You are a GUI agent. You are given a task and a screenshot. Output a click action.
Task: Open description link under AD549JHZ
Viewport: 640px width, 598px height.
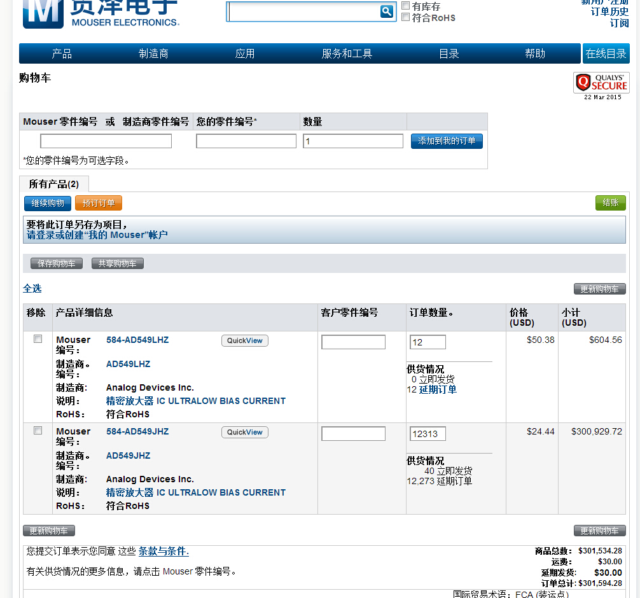(x=196, y=492)
